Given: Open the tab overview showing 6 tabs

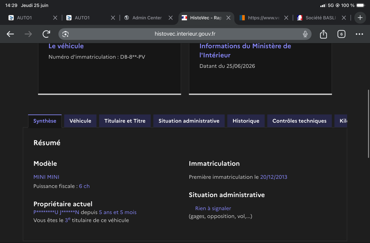Looking at the screenshot, I should [x=341, y=34].
